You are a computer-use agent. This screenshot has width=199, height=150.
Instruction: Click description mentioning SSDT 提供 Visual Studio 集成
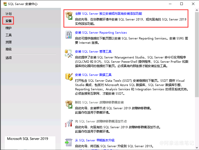coord(131,87)
